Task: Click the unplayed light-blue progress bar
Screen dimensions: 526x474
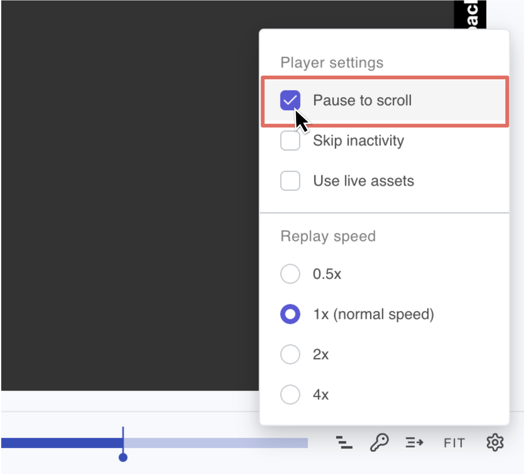Action: pyautogui.click(x=216, y=443)
